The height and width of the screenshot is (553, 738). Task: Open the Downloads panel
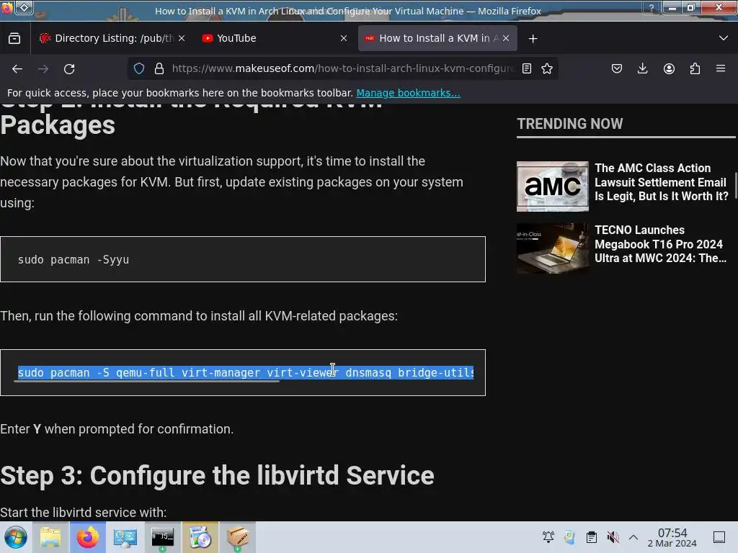tap(642, 68)
